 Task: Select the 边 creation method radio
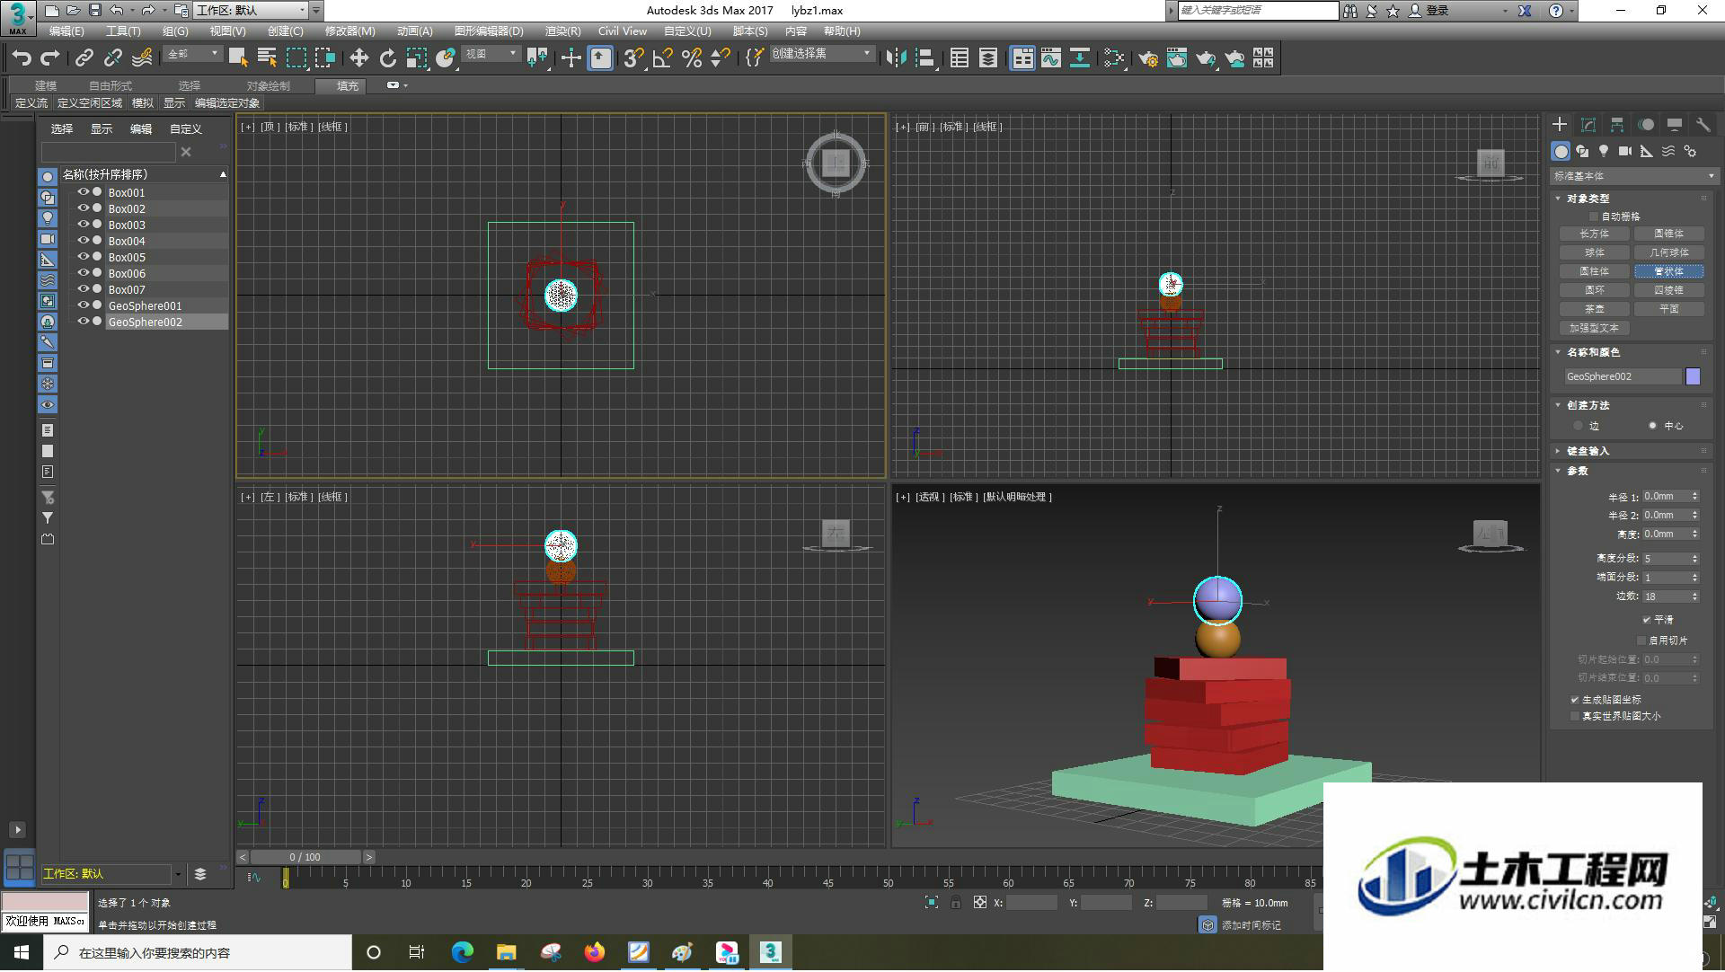pyautogui.click(x=1578, y=426)
